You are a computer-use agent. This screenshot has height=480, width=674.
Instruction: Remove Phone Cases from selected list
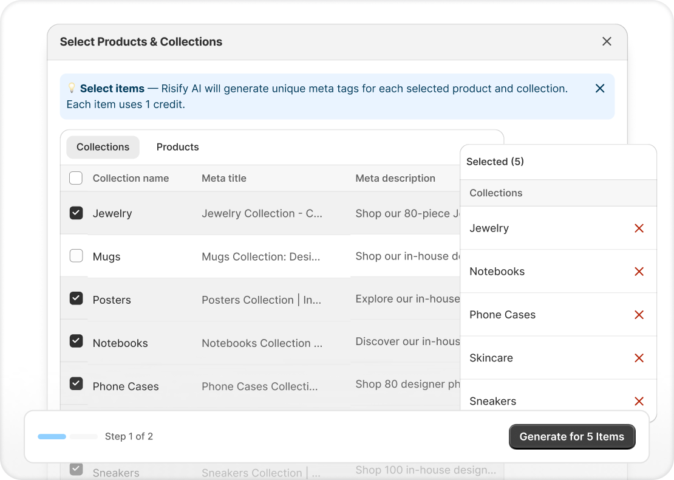[639, 315]
